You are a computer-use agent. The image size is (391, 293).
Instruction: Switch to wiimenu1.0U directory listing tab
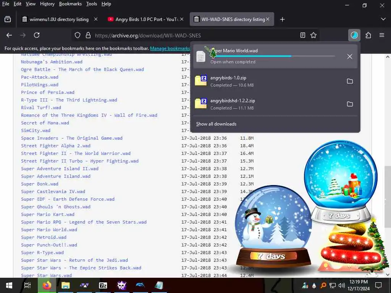pyautogui.click(x=59, y=19)
